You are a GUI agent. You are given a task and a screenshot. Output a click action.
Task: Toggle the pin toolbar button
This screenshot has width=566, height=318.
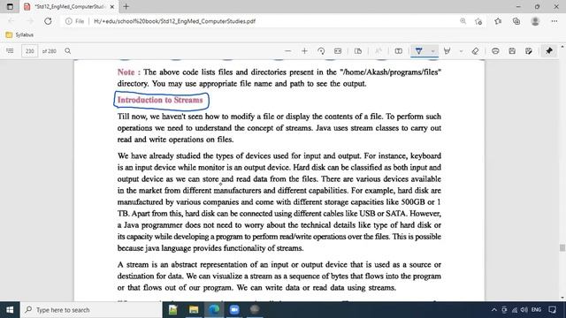pyautogui.click(x=549, y=51)
